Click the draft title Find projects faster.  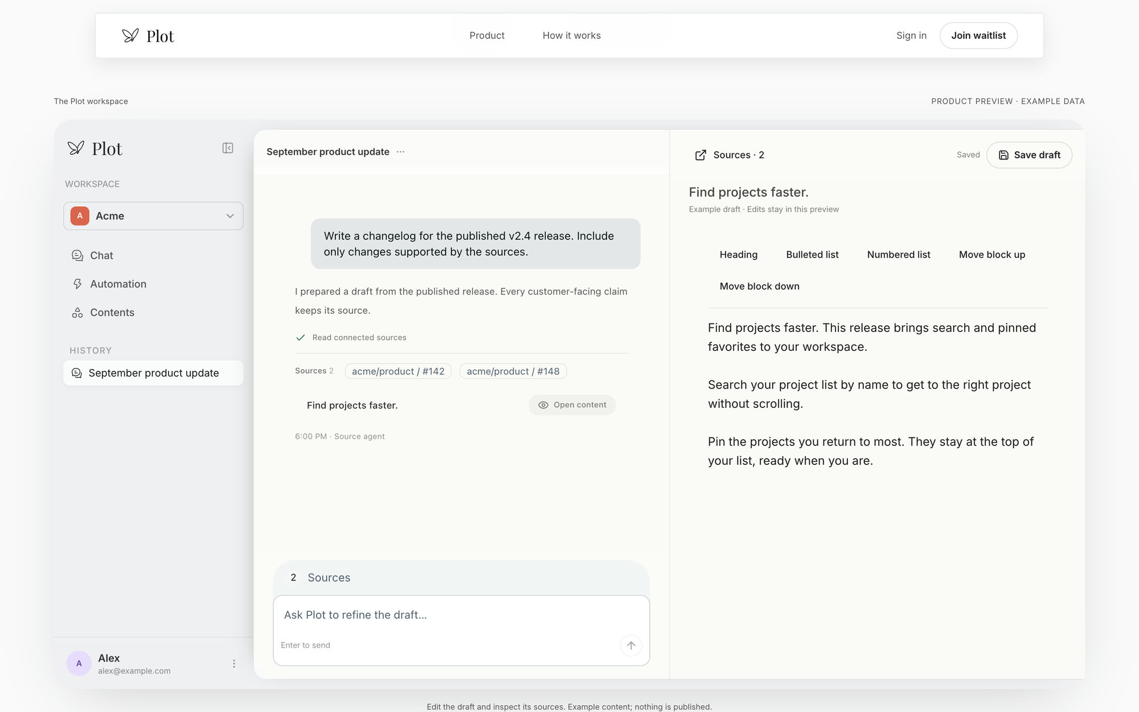[748, 193]
